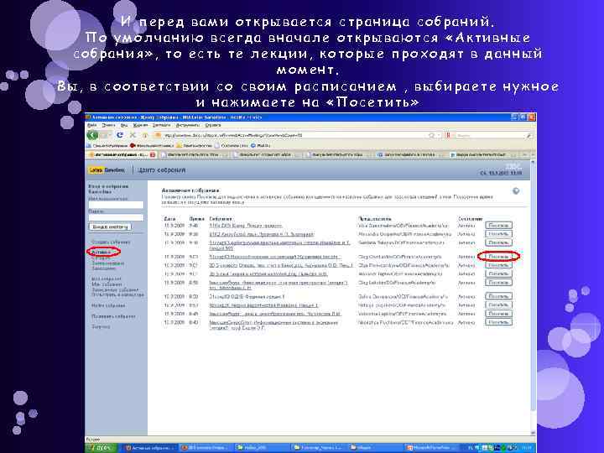604x453 pixels.
Task: Click the browser search box
Action: coord(489,136)
